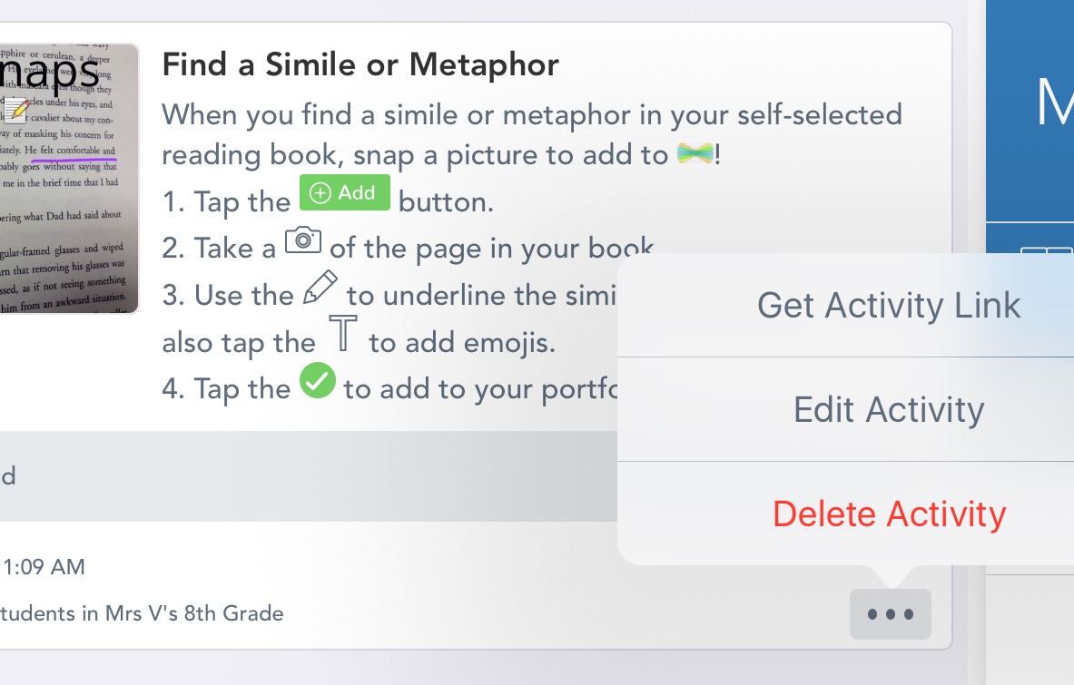The width and height of the screenshot is (1074, 685).
Task: Open the three-dots more options button
Action: 890,614
